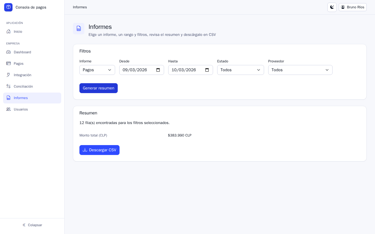Viewport: 375px width, 234px height.
Task: Click Generar resumen button
Action: (98, 88)
